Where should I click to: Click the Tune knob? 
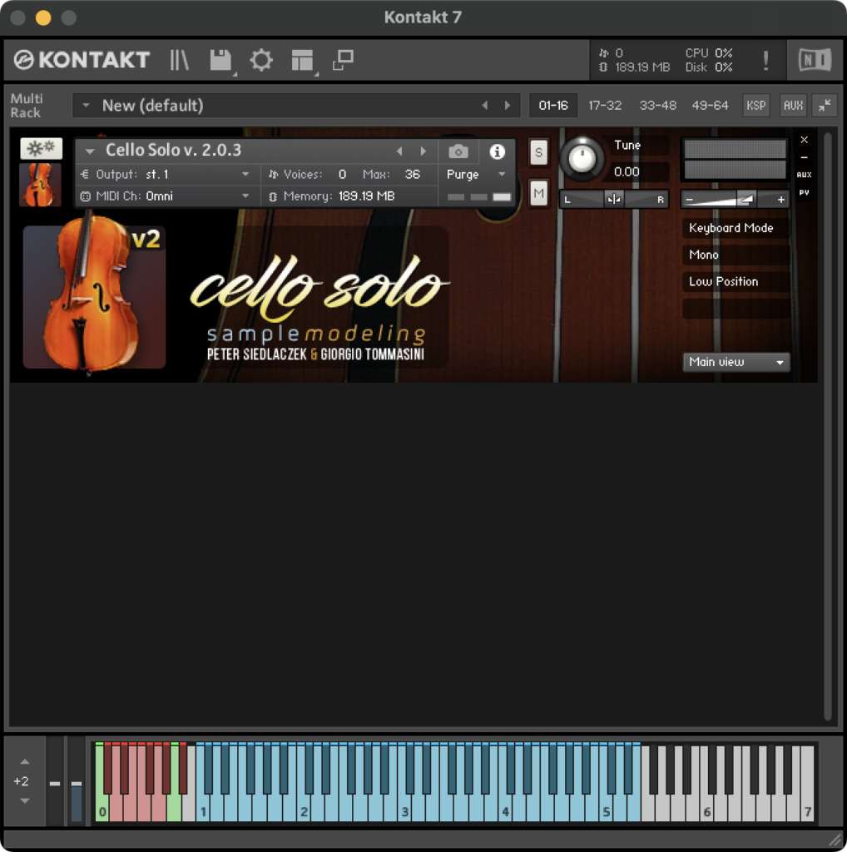point(582,159)
